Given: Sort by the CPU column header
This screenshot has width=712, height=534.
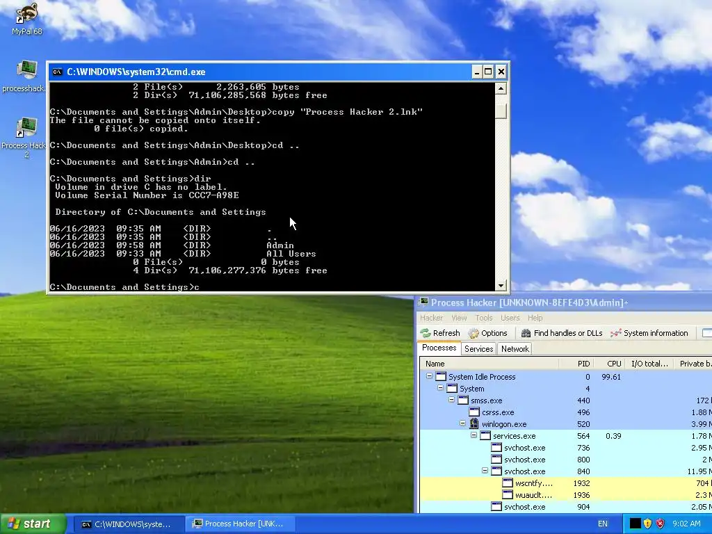Looking at the screenshot, I should click(609, 364).
